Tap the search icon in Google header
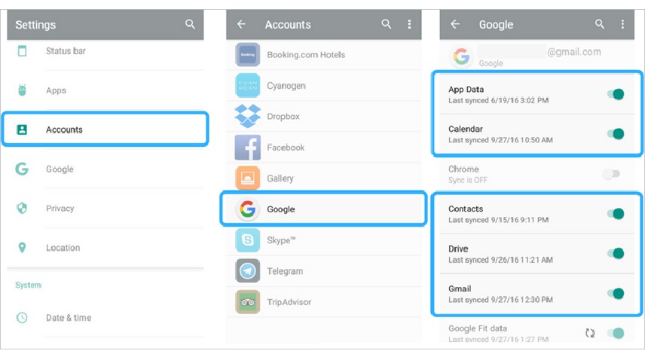The height and width of the screenshot is (363, 645). click(x=600, y=24)
